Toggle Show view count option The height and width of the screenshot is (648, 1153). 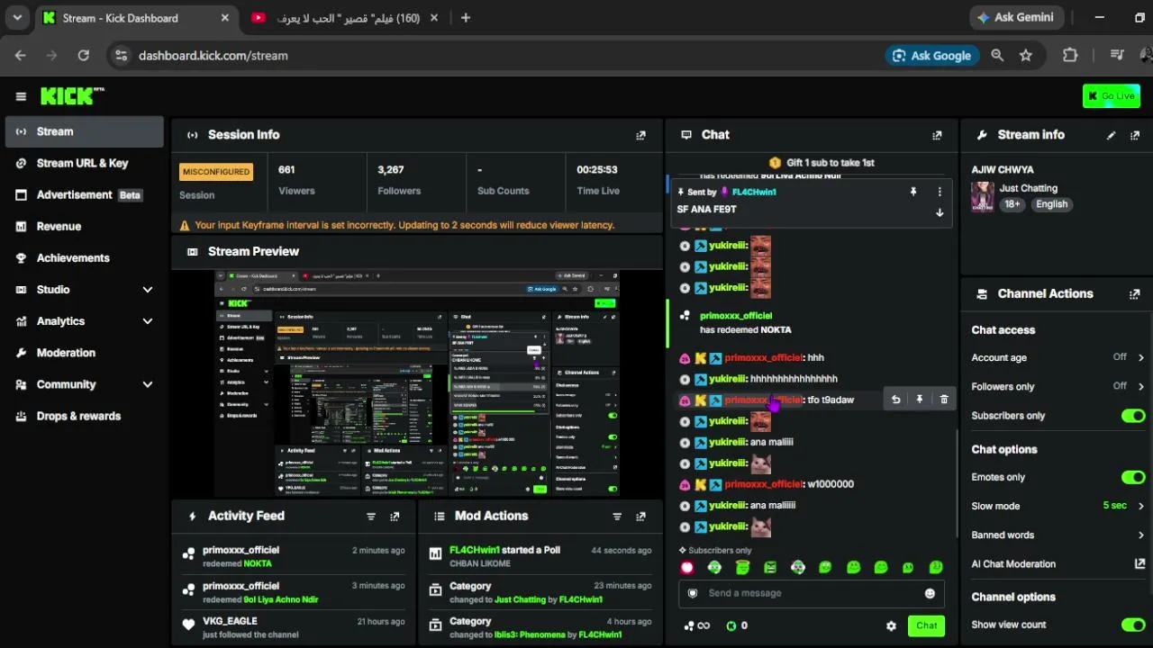coord(1133,625)
